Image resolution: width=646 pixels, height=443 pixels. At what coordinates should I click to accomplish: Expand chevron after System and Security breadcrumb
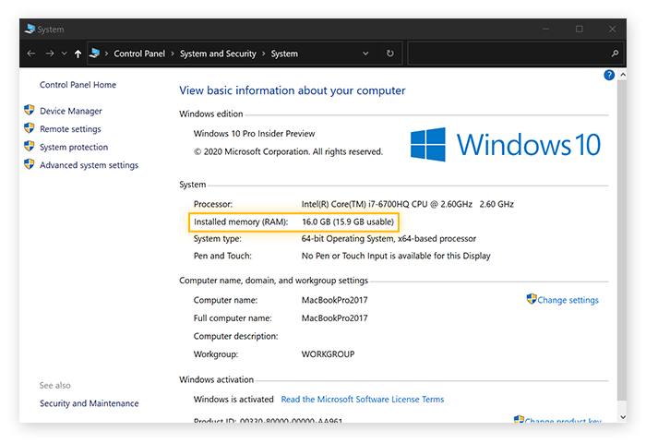coord(264,54)
